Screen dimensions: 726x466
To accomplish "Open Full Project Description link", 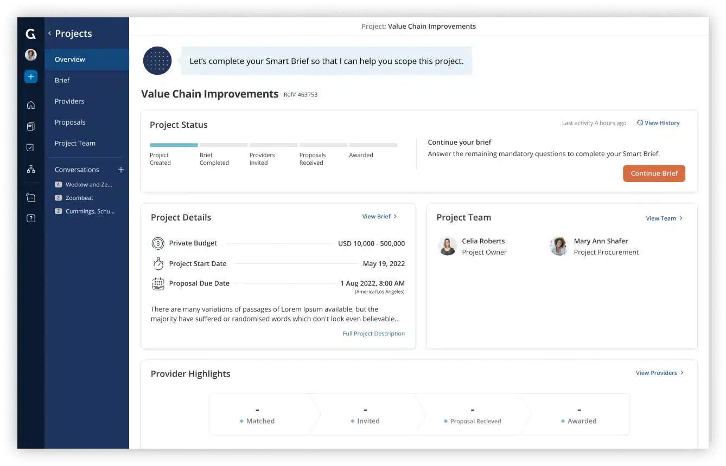I will [x=374, y=333].
